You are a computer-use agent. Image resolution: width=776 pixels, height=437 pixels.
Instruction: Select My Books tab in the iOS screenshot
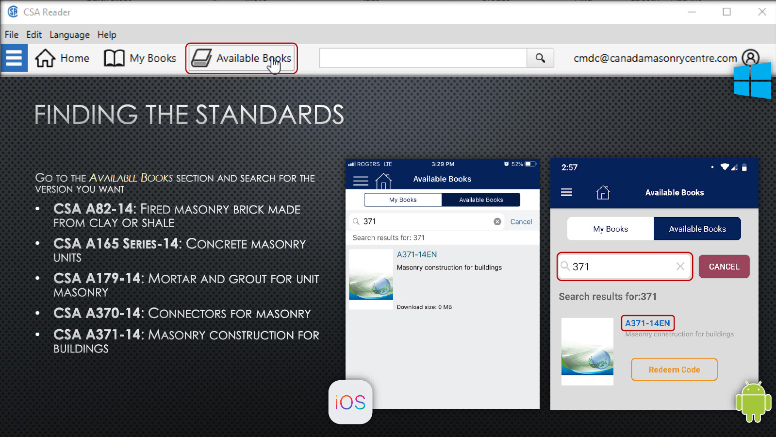coord(403,200)
